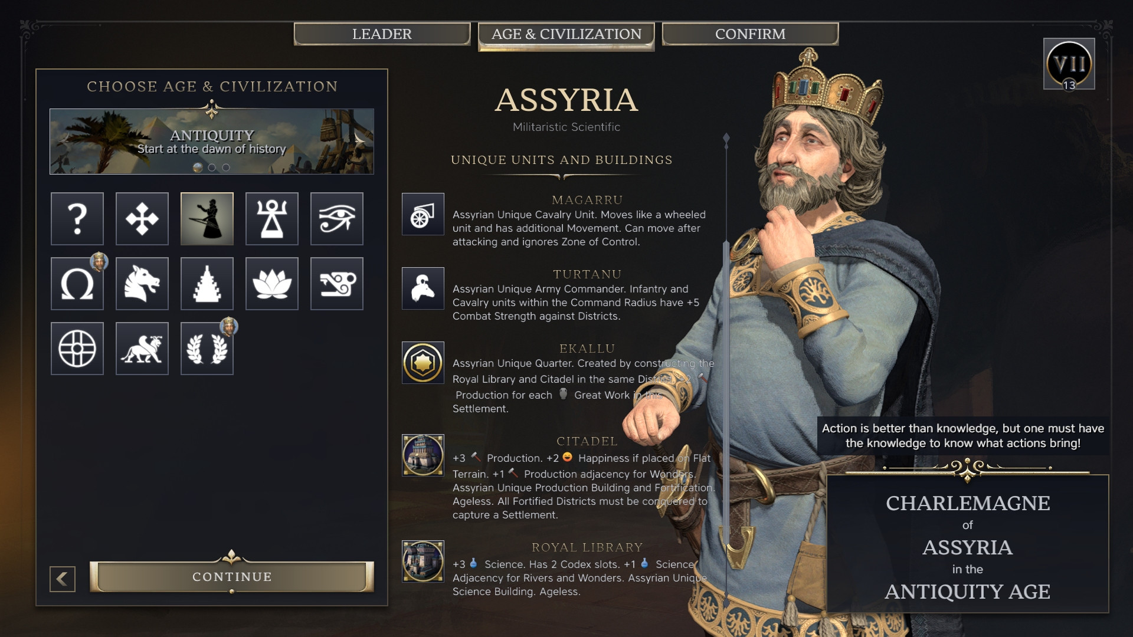Select the griffin Persia civilization icon
Image resolution: width=1133 pixels, height=637 pixels.
142,349
